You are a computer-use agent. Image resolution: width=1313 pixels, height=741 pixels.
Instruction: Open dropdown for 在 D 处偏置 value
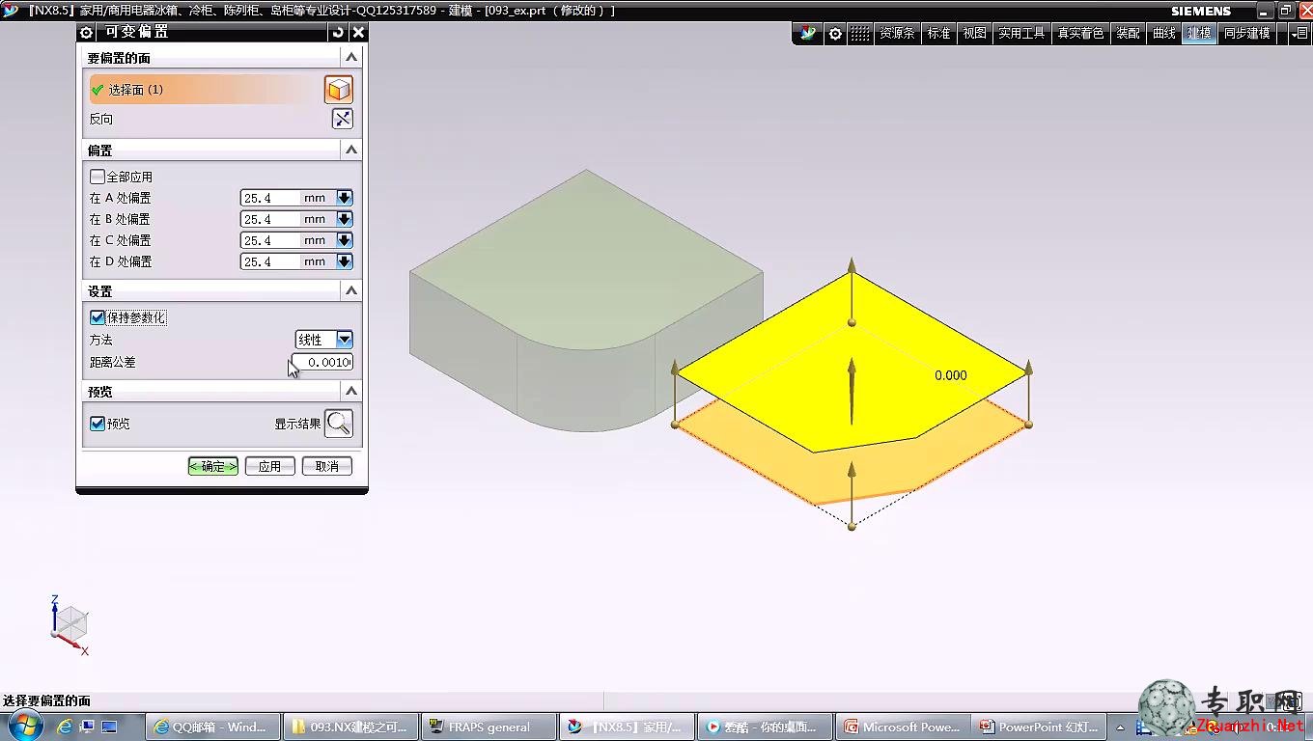345,261
